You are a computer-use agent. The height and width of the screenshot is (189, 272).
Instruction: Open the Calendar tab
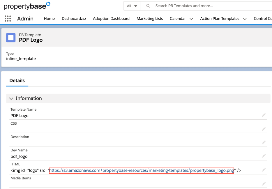[178, 19]
